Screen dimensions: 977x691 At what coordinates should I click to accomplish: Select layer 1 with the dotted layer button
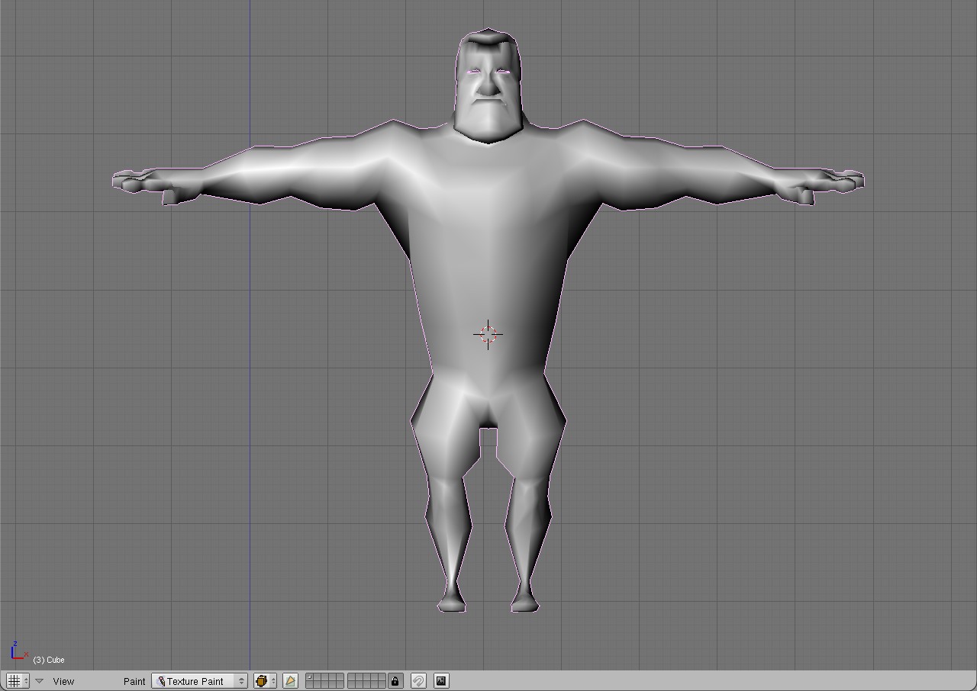[x=309, y=677]
